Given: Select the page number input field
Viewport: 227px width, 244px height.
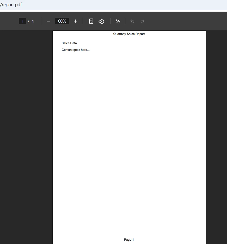Looking at the screenshot, I should point(22,21).
